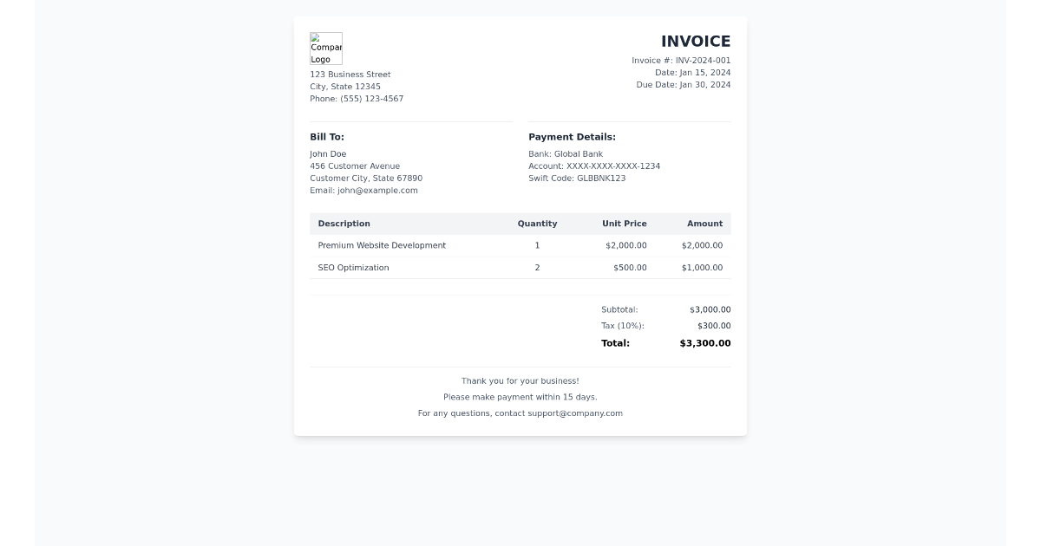Click the email john@example.com
The image size is (1041, 546).
[364, 190]
